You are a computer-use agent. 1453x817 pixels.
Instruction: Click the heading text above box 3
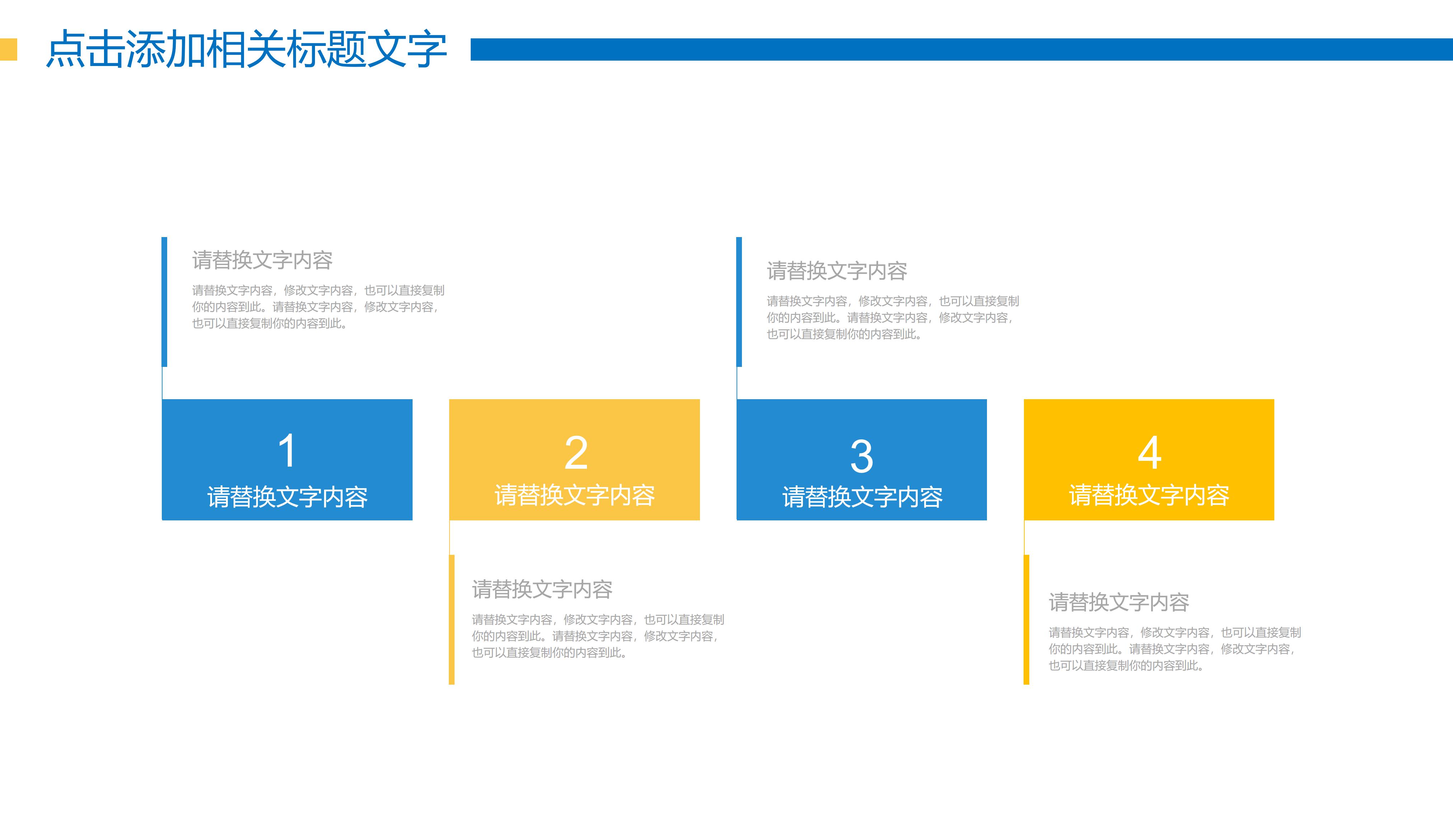pyautogui.click(x=837, y=271)
